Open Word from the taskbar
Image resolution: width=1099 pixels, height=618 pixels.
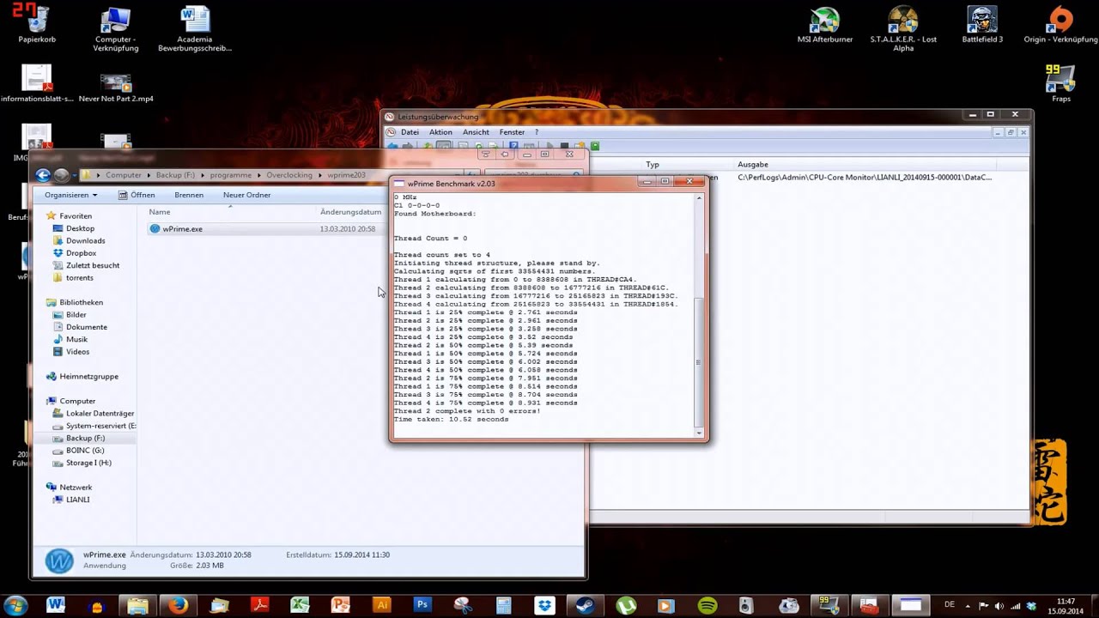tap(56, 605)
